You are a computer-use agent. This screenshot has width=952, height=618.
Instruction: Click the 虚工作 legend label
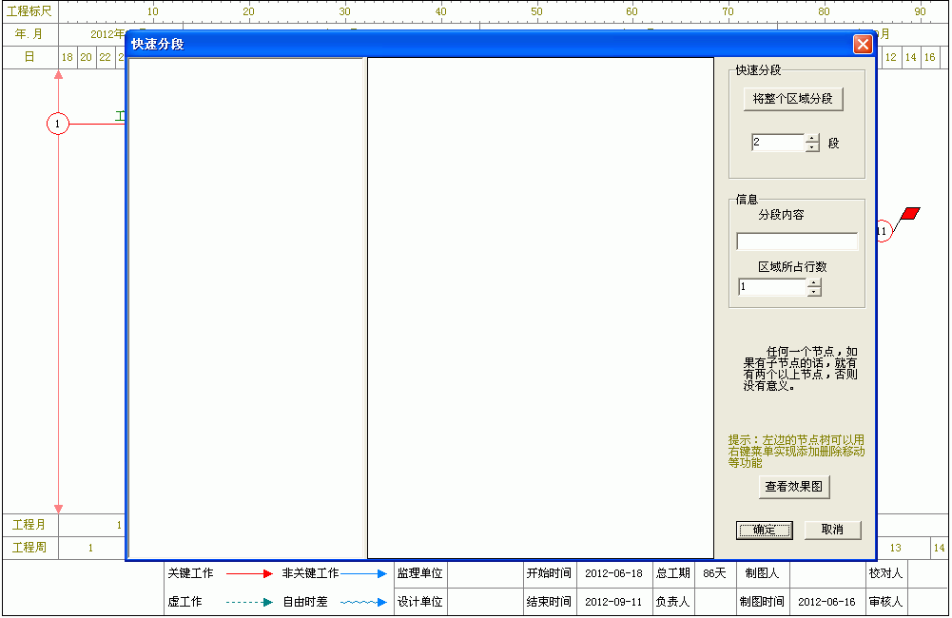185,602
